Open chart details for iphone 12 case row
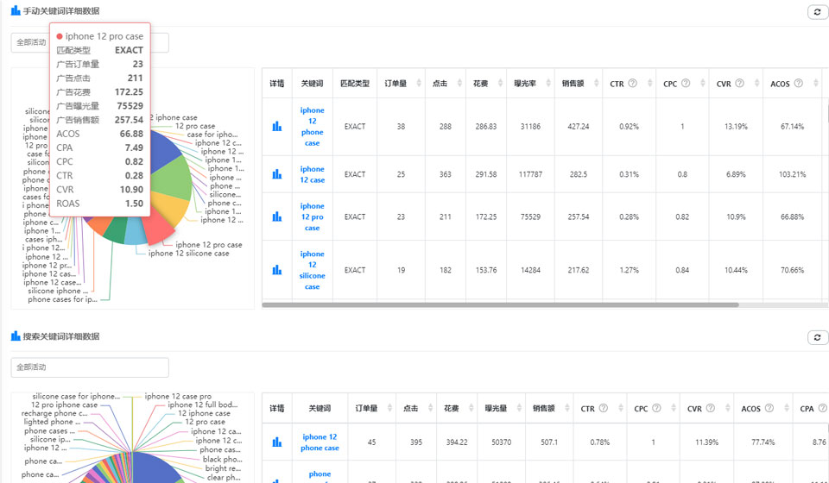 point(276,174)
